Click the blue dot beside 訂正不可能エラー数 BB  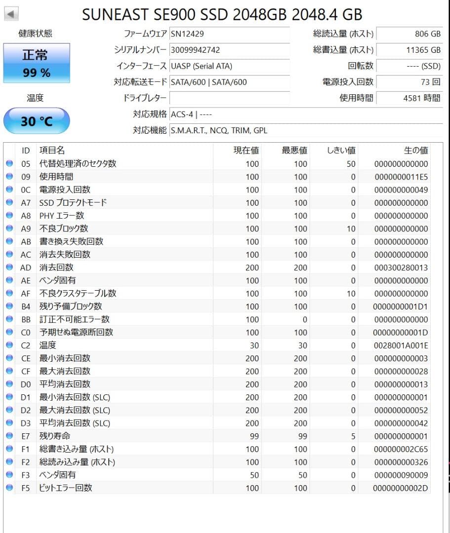(x=10, y=319)
